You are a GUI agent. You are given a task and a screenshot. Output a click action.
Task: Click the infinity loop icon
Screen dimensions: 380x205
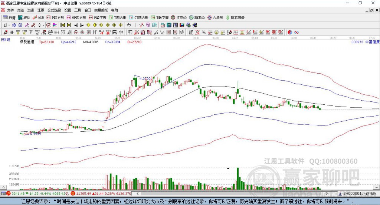click(x=297, y=32)
